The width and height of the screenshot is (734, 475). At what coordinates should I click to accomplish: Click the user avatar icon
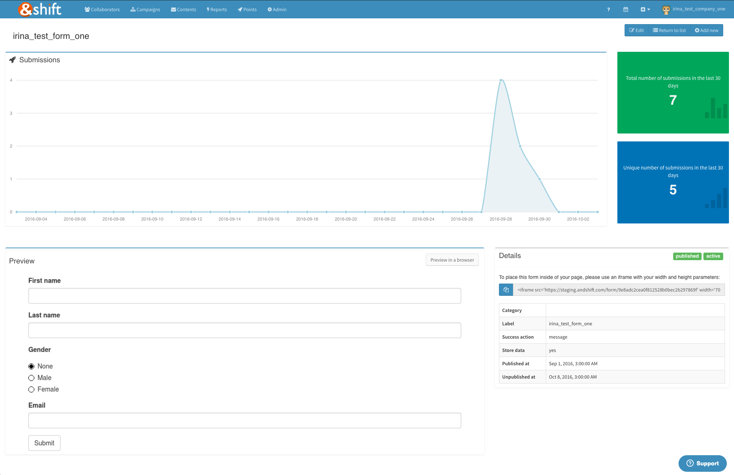click(x=666, y=10)
